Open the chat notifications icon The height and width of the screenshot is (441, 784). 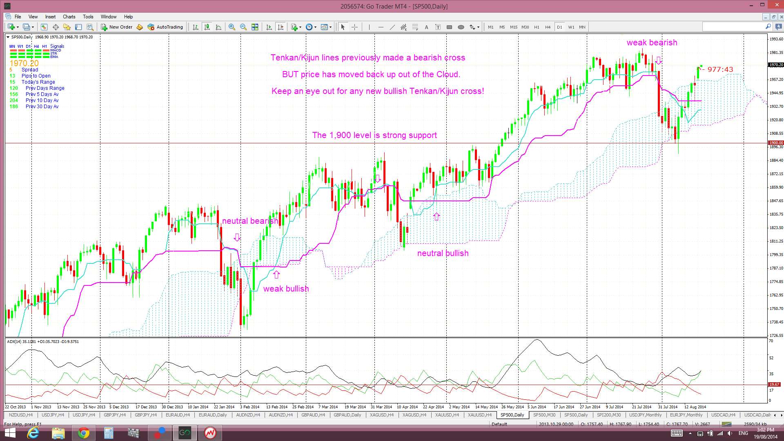(x=778, y=27)
